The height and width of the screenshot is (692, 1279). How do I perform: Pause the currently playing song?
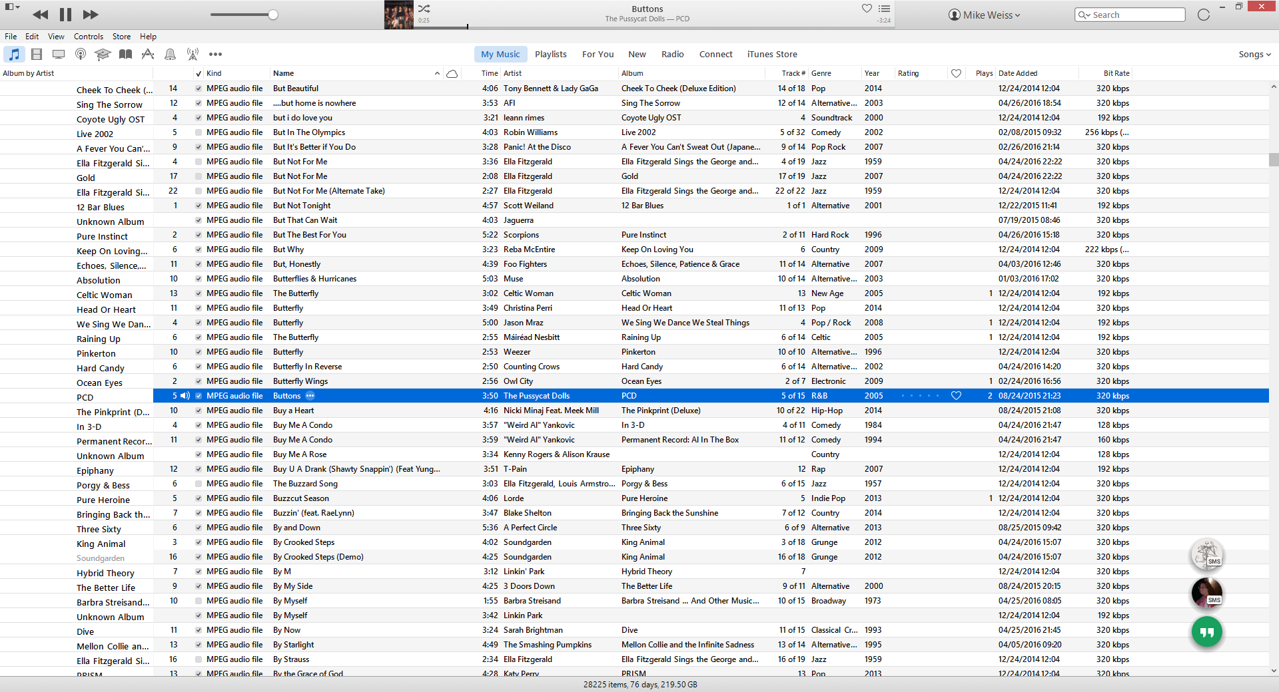(x=65, y=15)
